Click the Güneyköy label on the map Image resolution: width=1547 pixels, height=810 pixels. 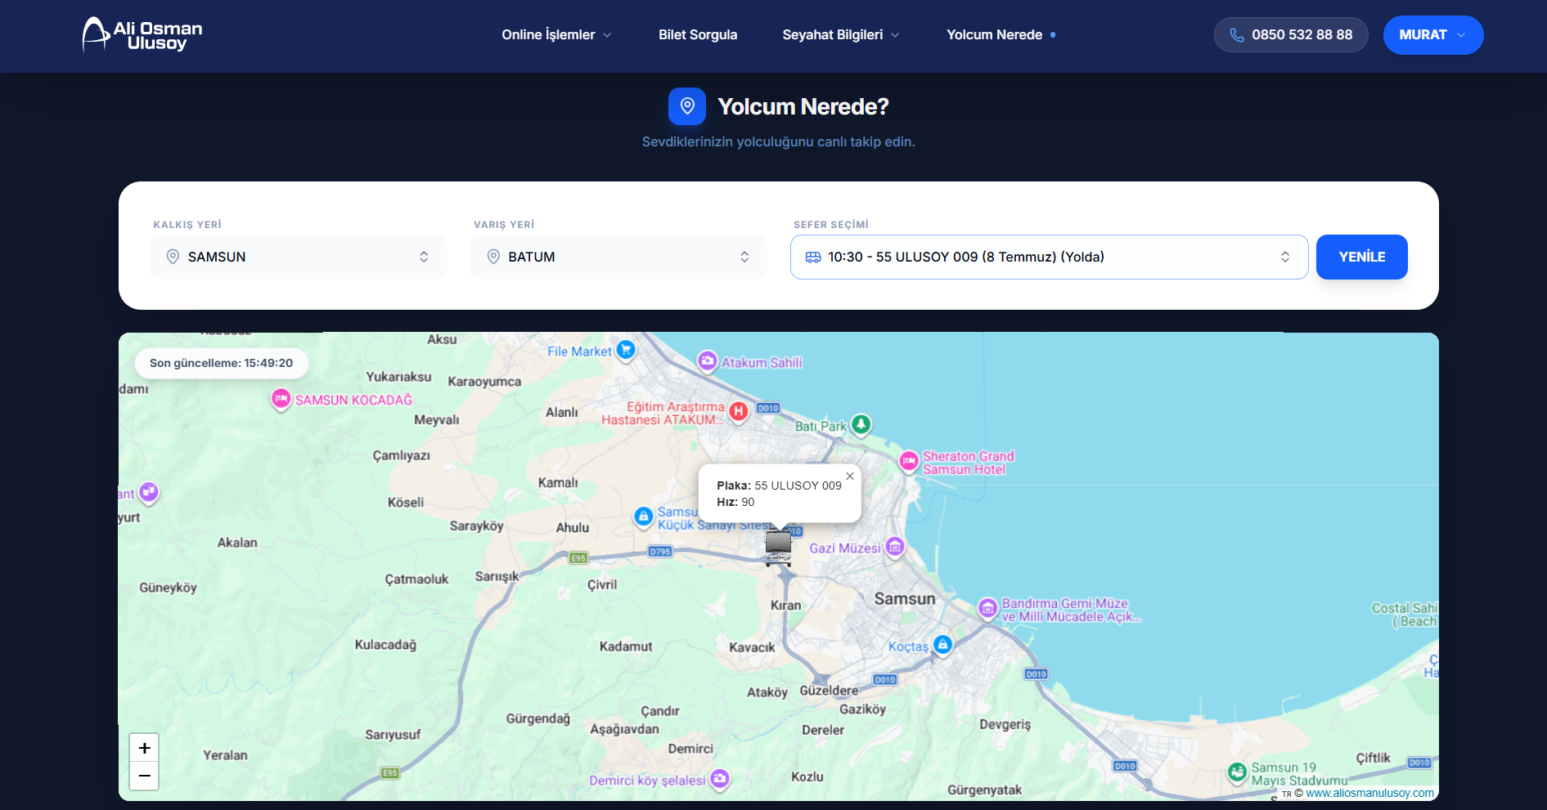click(168, 588)
